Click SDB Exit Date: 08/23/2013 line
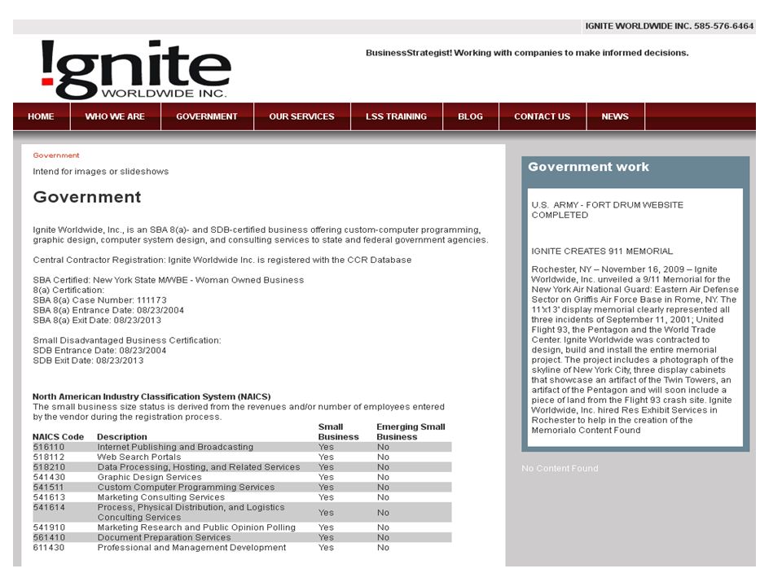The width and height of the screenshot is (782, 586). tap(88, 361)
